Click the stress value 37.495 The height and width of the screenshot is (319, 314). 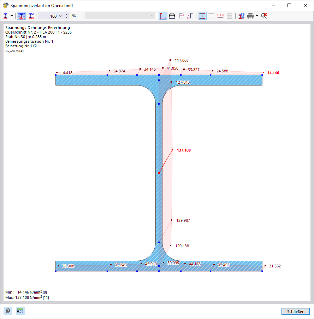tap(224, 265)
